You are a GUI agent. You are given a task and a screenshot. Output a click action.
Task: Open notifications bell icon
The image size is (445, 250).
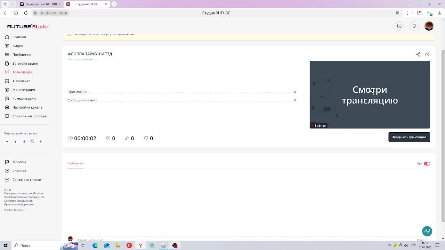click(x=414, y=26)
